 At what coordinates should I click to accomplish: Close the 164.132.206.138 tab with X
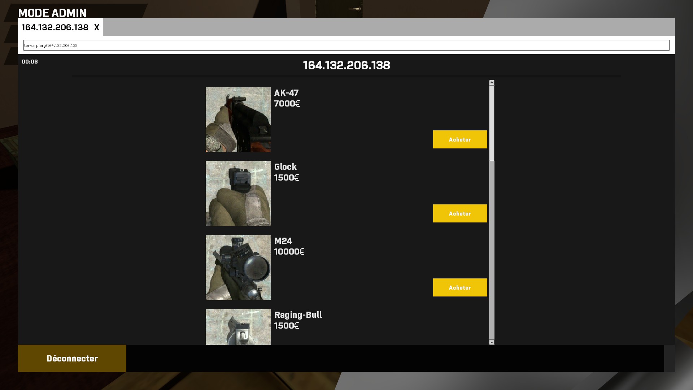coord(96,27)
